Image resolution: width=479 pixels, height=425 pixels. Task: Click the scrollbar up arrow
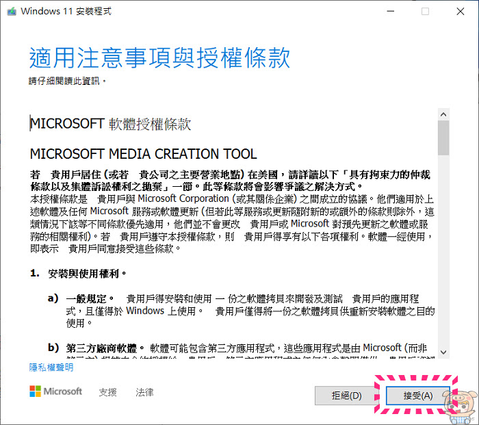tap(443, 114)
